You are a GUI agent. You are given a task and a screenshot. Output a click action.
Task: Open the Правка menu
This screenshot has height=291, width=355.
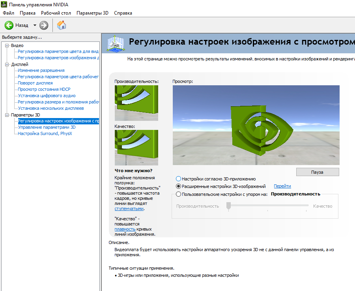pos(27,13)
